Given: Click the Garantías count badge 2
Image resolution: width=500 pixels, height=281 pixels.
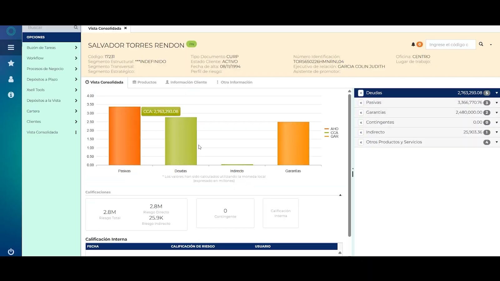Looking at the screenshot, I should 487,112.
